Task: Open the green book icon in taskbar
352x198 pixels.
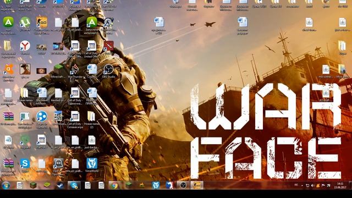Action: pos(47,185)
